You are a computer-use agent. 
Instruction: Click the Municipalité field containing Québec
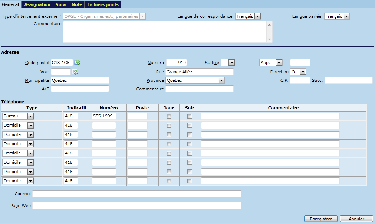click(80, 80)
